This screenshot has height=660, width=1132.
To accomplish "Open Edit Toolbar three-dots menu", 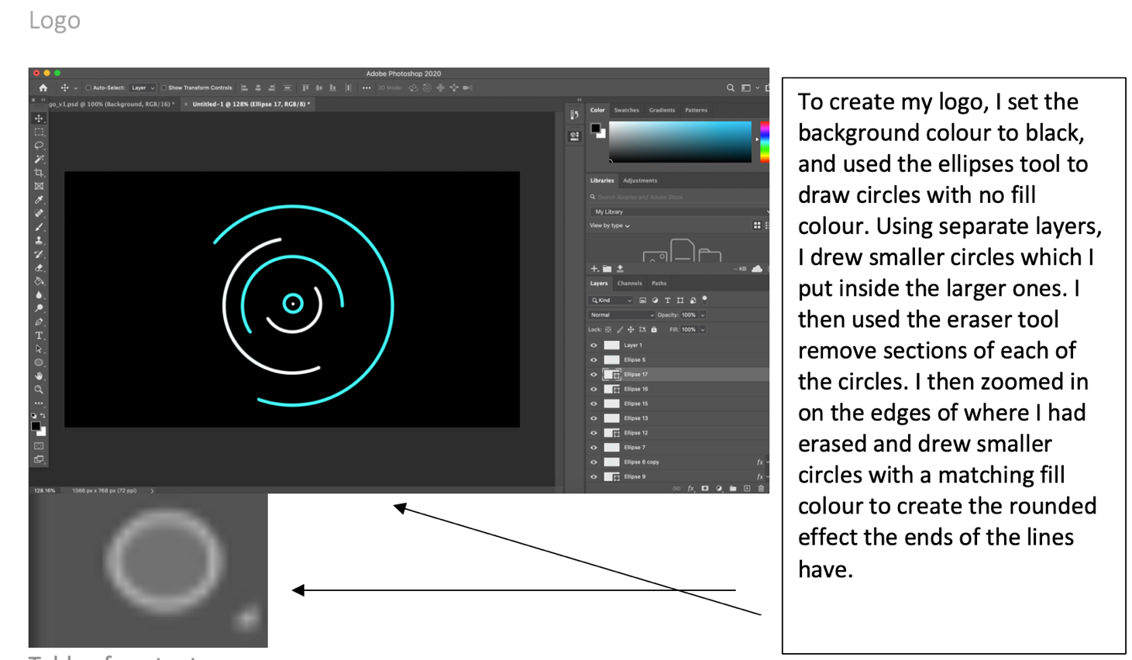I will [x=39, y=403].
